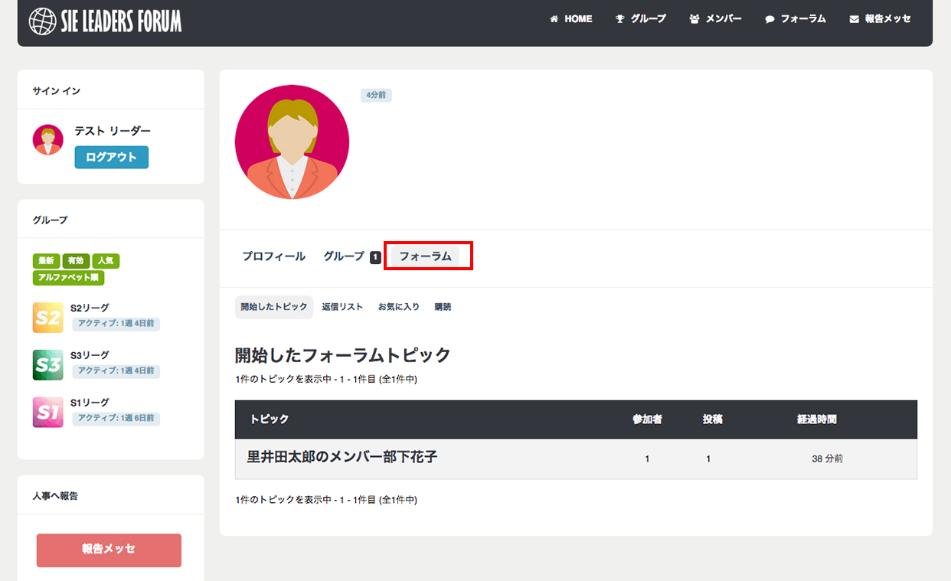Viewport: 951px width, 581px height.
Task: Click the SIE Leaders Forum globe logo
Action: (x=42, y=21)
